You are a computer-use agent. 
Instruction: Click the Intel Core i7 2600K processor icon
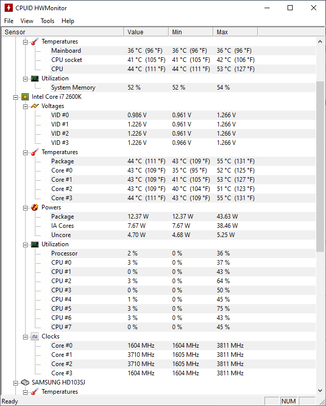25,97
